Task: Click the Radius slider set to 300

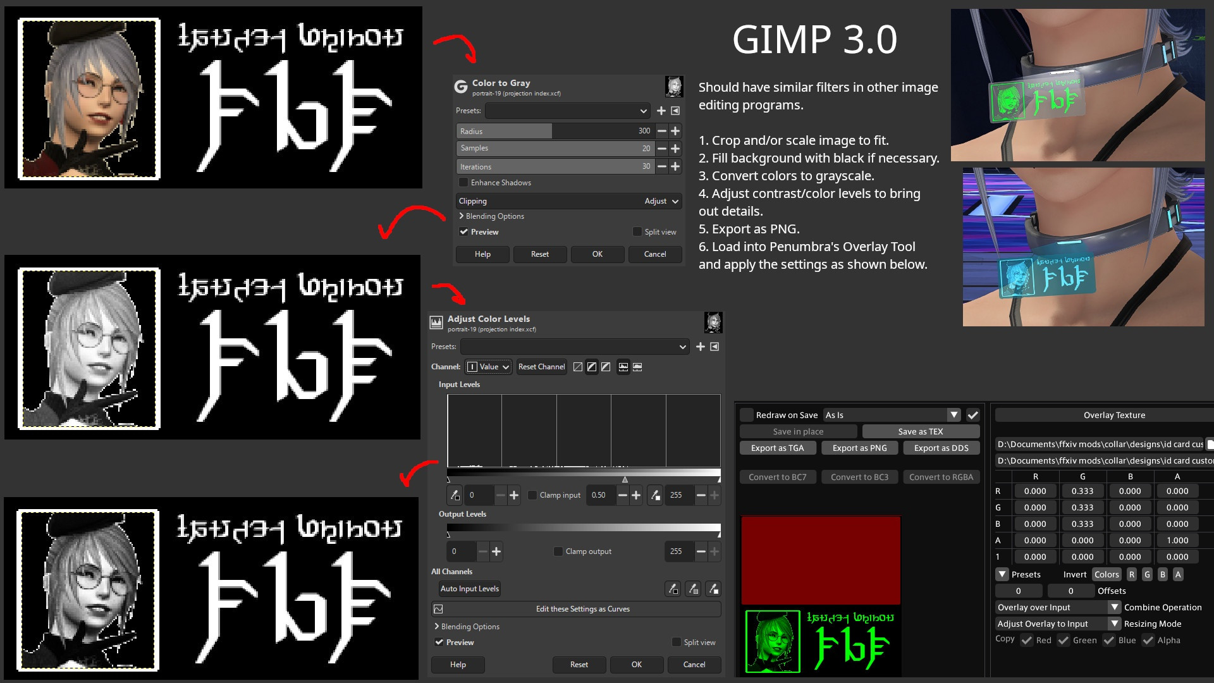Action: tap(555, 131)
